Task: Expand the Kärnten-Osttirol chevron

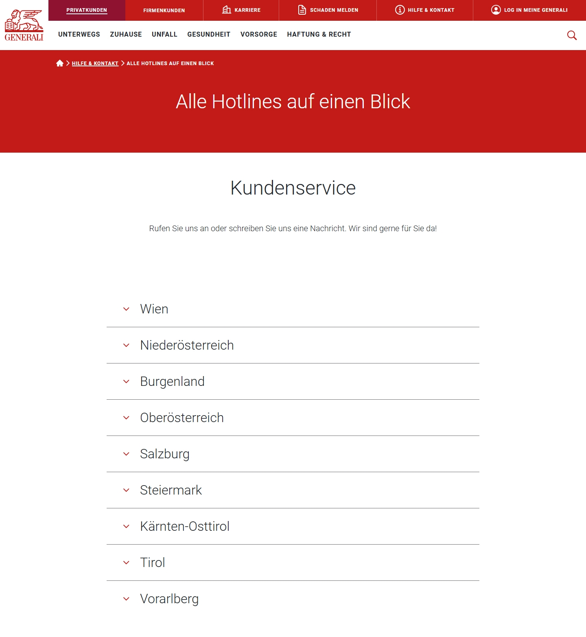Action: pos(126,526)
